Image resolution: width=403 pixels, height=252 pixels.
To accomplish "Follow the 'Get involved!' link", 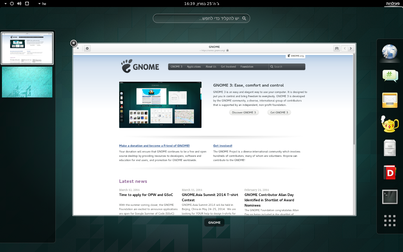I will click(222, 146).
